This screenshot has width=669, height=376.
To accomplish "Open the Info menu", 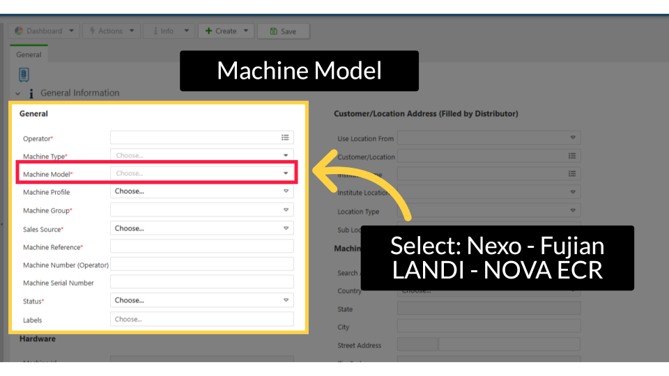I will point(169,31).
